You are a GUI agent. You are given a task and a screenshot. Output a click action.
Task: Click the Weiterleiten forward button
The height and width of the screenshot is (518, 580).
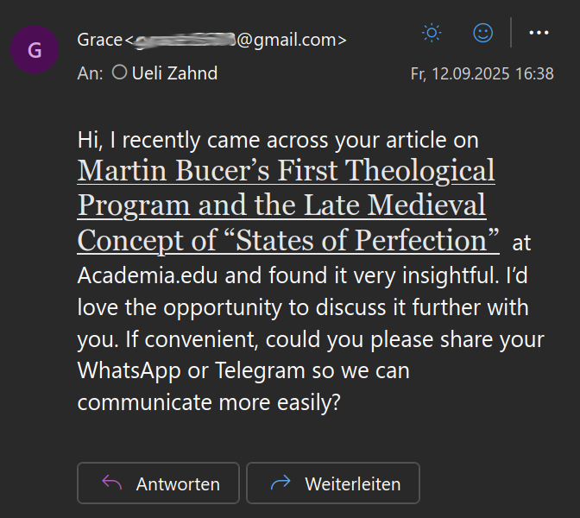pyautogui.click(x=333, y=483)
